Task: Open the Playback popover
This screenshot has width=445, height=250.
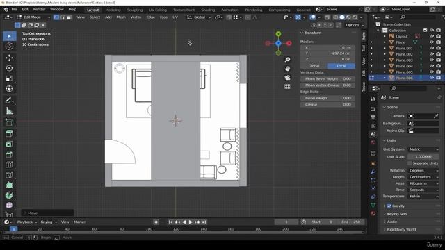Action: pyautogui.click(x=27, y=222)
